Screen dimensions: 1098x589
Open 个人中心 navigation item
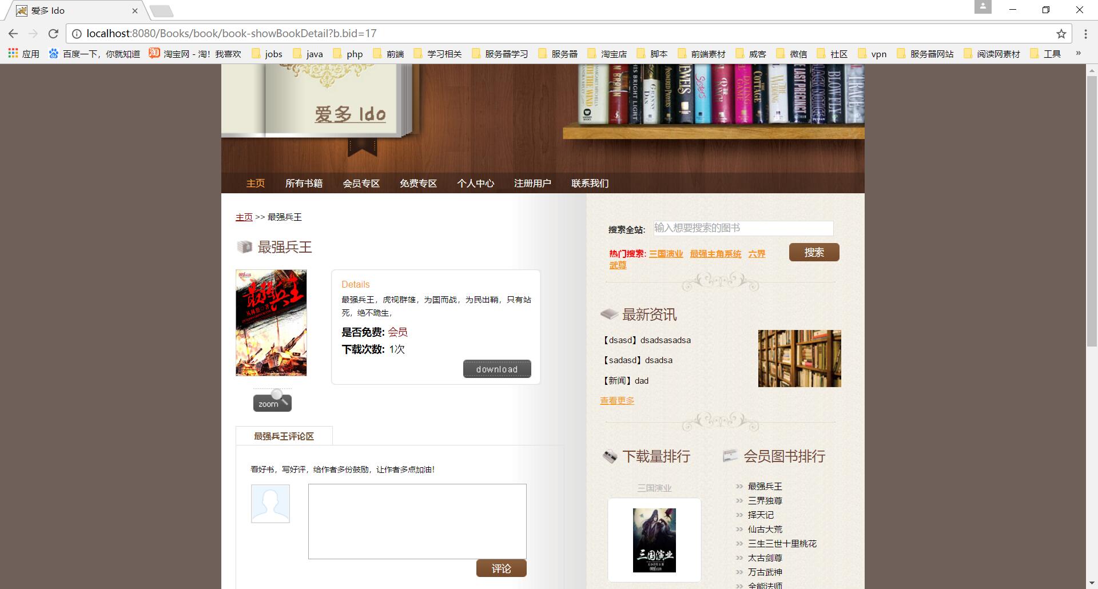click(475, 183)
